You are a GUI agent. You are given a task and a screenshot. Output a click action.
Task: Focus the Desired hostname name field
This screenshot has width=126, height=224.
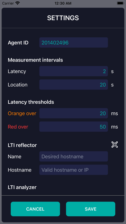pos(74,156)
